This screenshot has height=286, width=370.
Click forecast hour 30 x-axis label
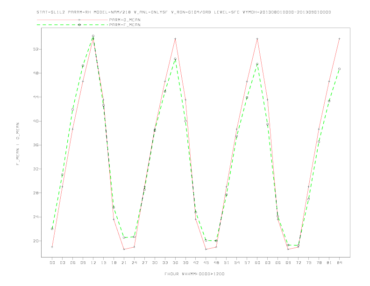155,263
